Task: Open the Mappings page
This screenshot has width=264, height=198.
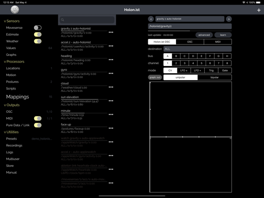Action: 18,97
